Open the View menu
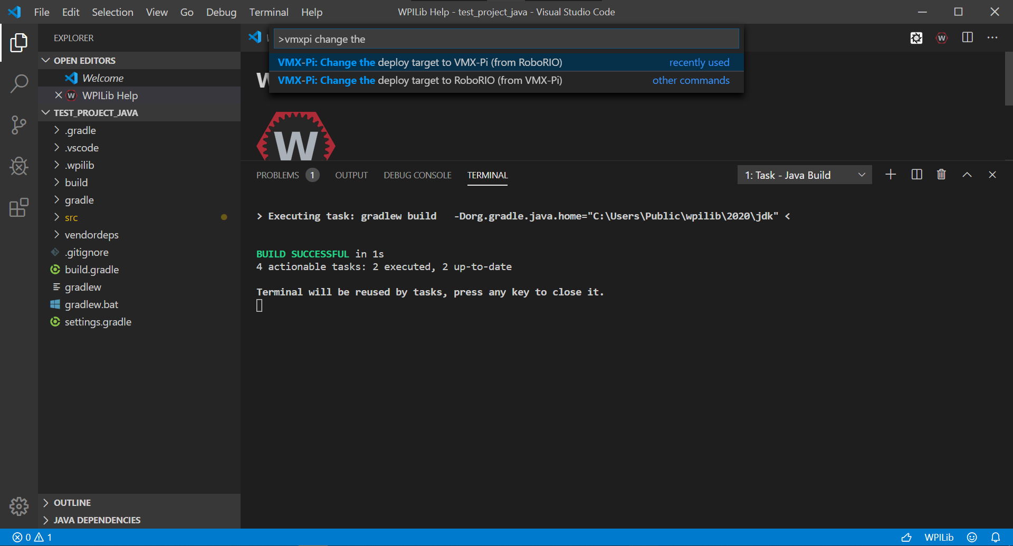The width and height of the screenshot is (1013, 546). point(157,12)
